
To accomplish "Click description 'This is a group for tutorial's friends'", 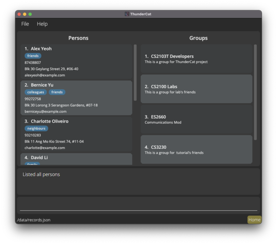I will [x=174, y=153].
